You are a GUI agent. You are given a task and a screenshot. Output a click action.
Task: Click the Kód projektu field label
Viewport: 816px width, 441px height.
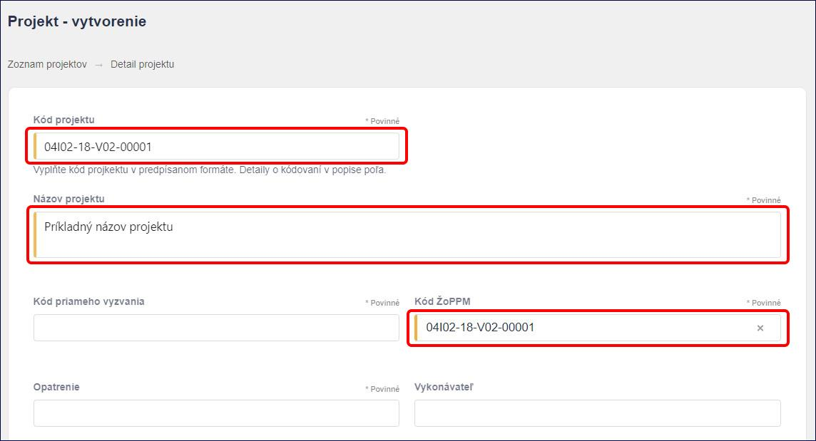tap(64, 120)
